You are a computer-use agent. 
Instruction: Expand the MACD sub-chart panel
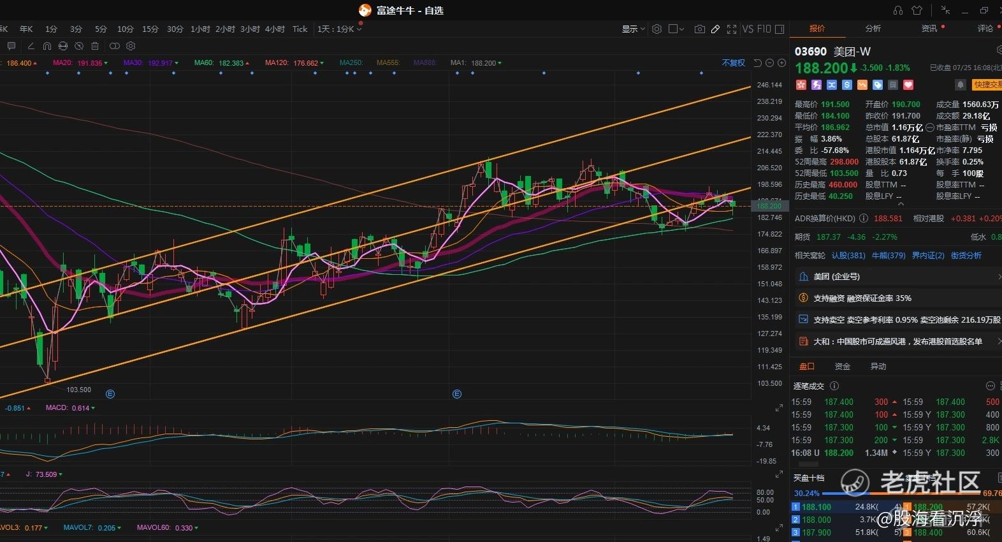pos(779,407)
